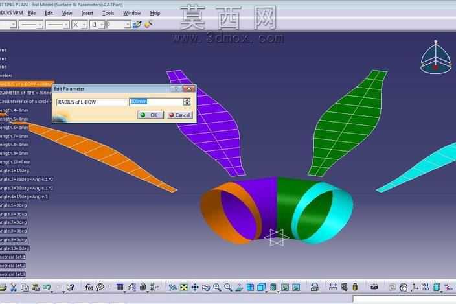Click the Paste icon
The height and width of the screenshot is (304, 456).
pos(36,287)
